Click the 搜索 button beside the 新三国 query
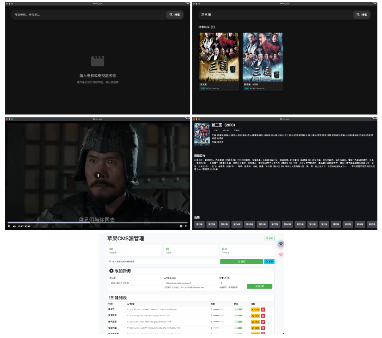Viewport: 382px width, 338px height. pos(362,15)
